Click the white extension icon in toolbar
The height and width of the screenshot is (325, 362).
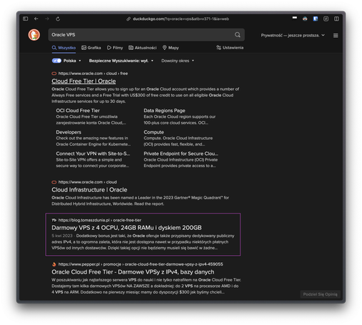pyautogui.click(x=295, y=18)
